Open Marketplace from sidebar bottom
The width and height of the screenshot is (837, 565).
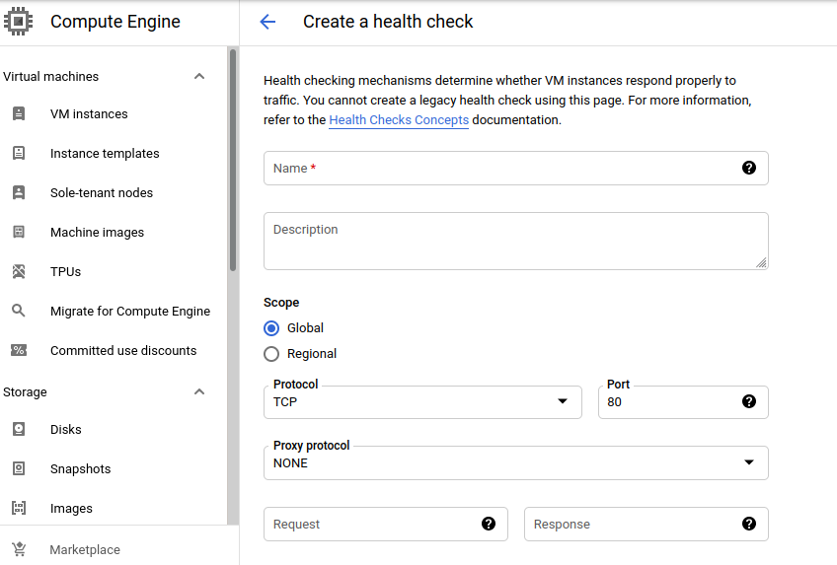[x=85, y=549]
